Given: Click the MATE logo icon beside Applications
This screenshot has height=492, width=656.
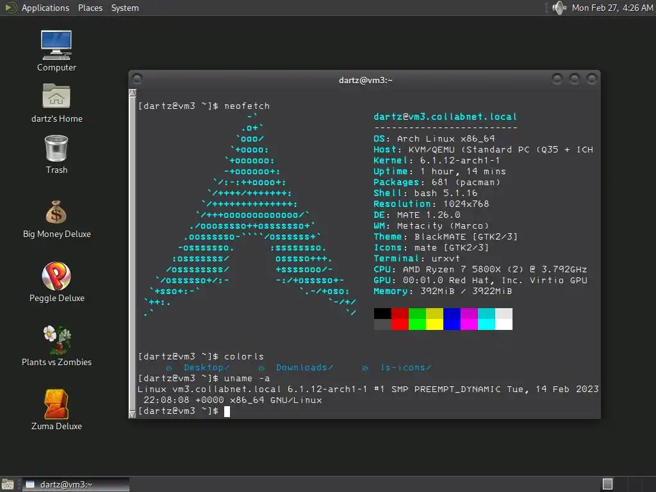Looking at the screenshot, I should [10, 8].
